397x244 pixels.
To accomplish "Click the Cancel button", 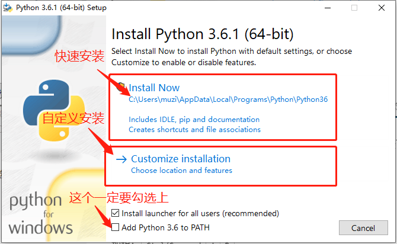I will pyautogui.click(x=363, y=228).
